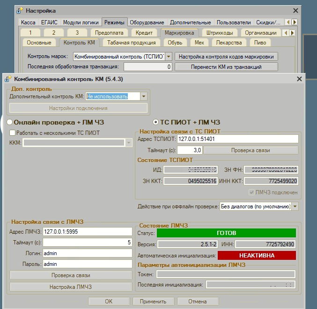
Task: Click Последняя инициализация date field
Action: pos(251,285)
